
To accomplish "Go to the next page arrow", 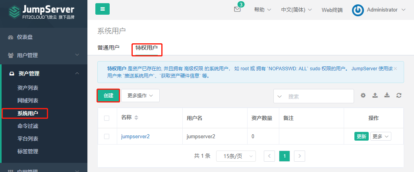I will coord(300,156).
